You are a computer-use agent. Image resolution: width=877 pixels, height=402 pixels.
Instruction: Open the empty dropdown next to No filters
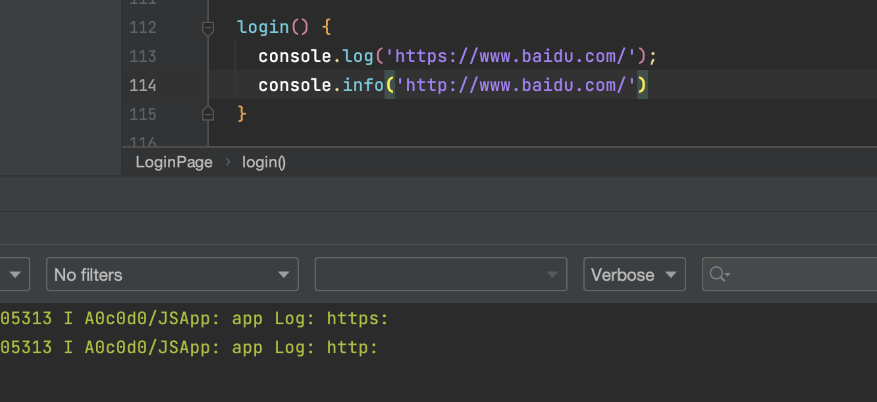441,274
